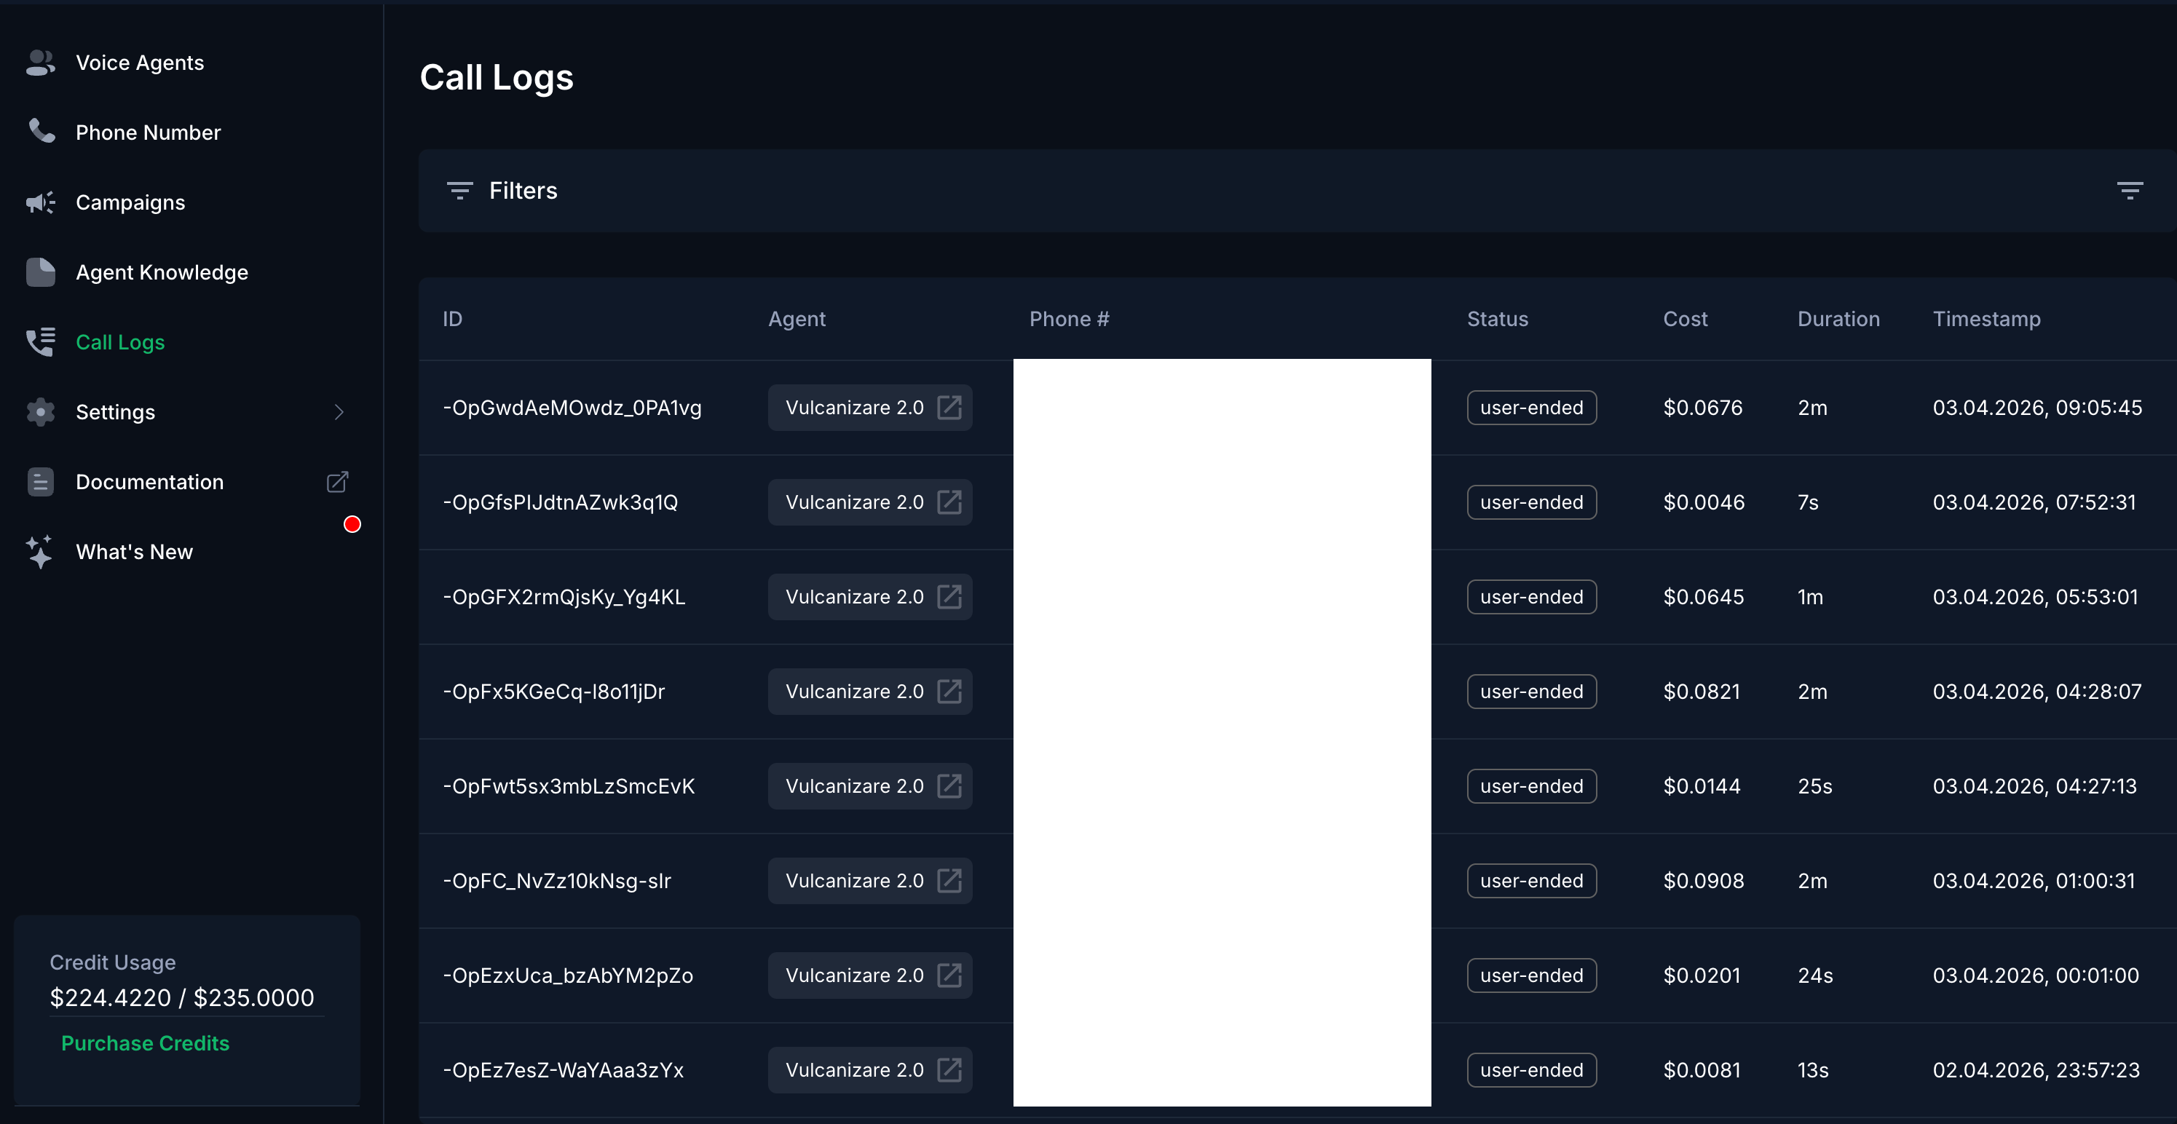
Task: Click Vulcanizare 2.0 button for 7s call
Action: (854, 502)
